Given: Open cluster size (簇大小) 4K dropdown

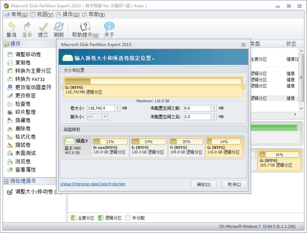Looking at the screenshot, I should tap(105, 117).
